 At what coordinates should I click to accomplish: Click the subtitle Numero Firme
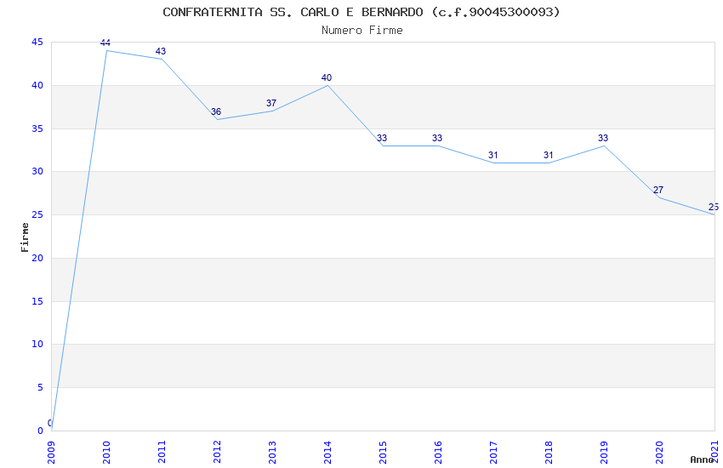362,31
